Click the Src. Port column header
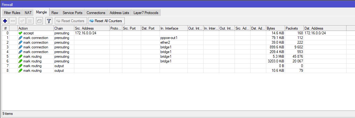 pos(131,28)
